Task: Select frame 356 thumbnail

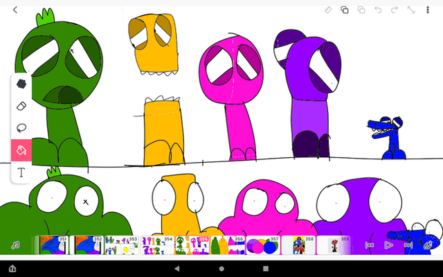Action: click(228, 245)
